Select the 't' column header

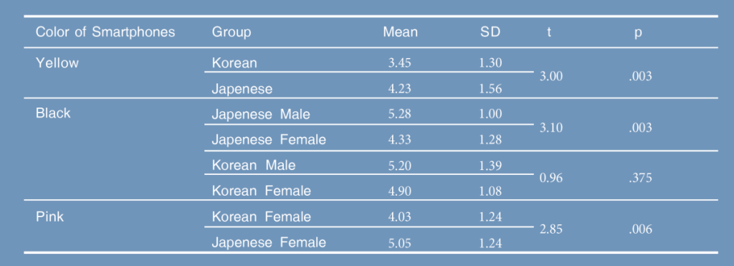click(x=548, y=32)
